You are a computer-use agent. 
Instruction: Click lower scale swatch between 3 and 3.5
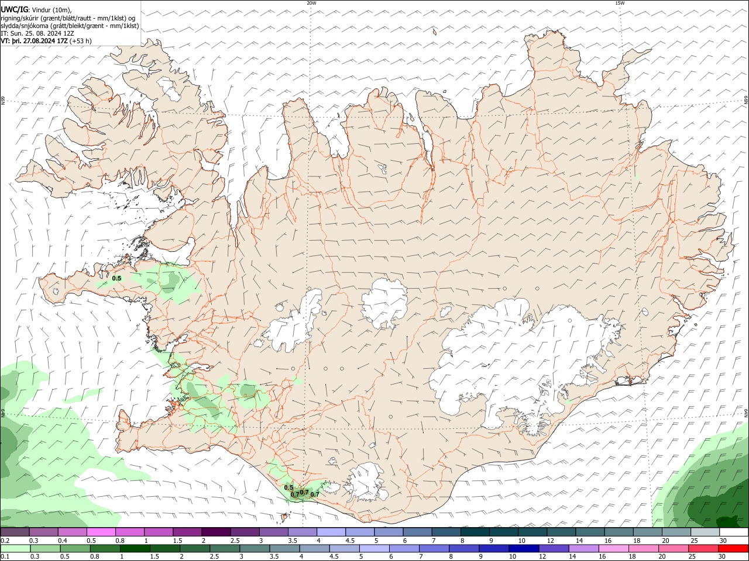(x=255, y=548)
